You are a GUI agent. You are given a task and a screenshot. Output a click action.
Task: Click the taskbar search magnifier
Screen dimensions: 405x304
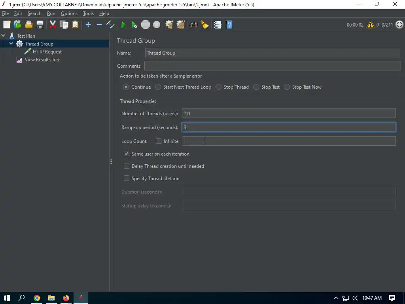[21, 298]
